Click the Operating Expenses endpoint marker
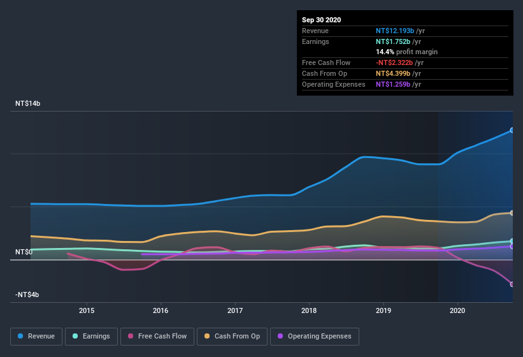523x357 pixels. (512, 247)
